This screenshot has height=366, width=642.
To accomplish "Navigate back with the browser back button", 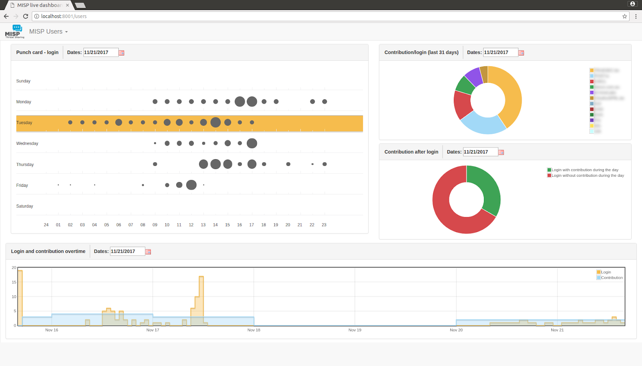I will pos(6,16).
